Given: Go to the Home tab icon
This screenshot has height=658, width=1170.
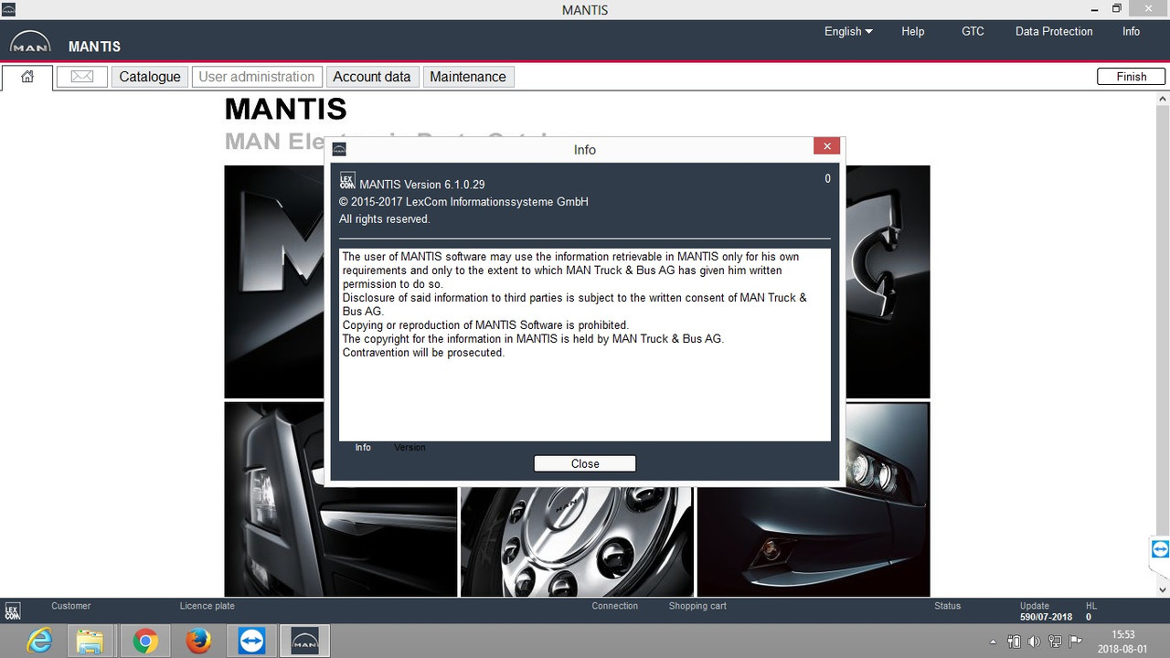Looking at the screenshot, I should click(27, 77).
